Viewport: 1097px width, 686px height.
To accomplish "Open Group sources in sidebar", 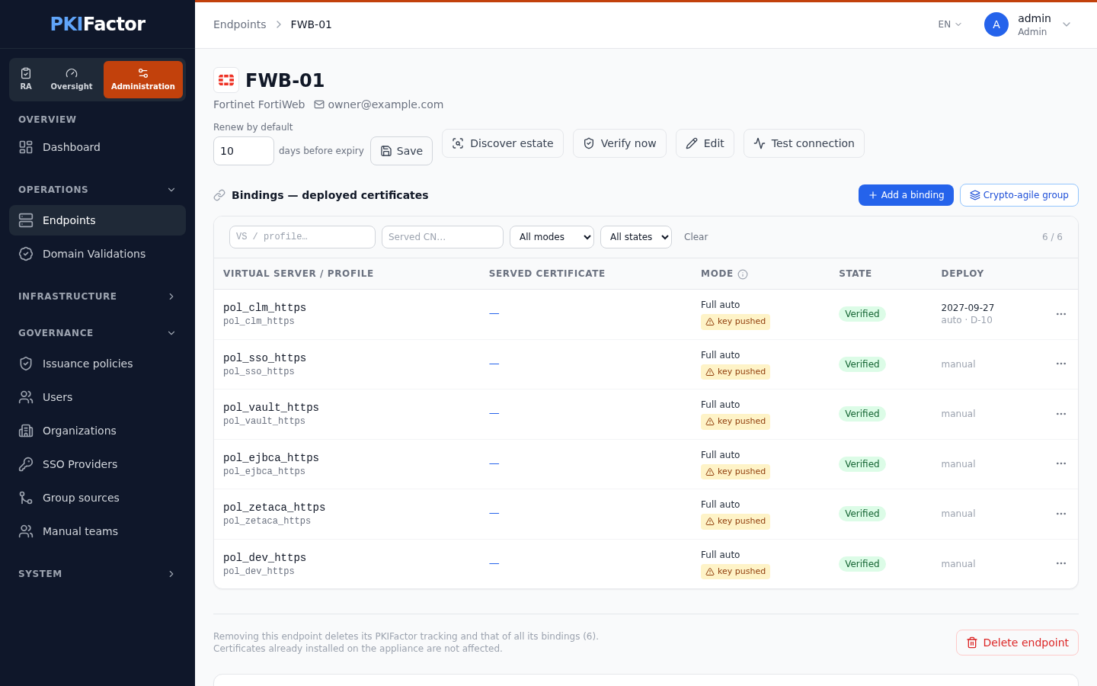I will [x=98, y=498].
